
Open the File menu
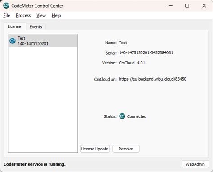tap(7, 16)
